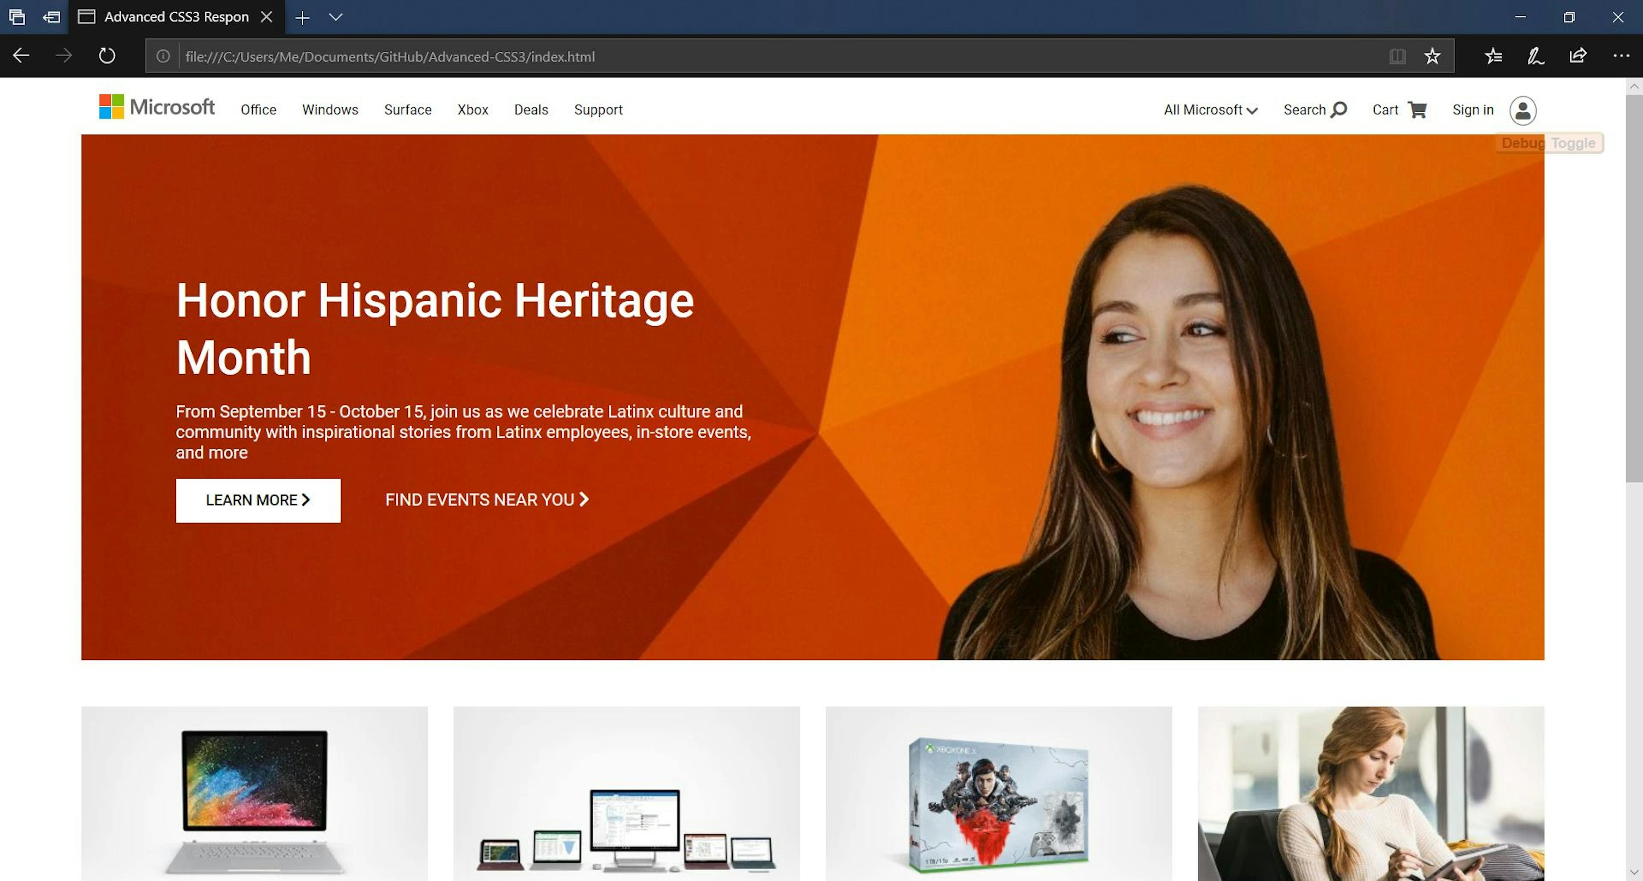
Task: Add page to favorites with star icon
Action: pos(1432,56)
